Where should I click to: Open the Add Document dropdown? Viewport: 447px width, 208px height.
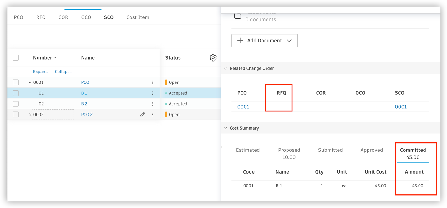coord(264,41)
